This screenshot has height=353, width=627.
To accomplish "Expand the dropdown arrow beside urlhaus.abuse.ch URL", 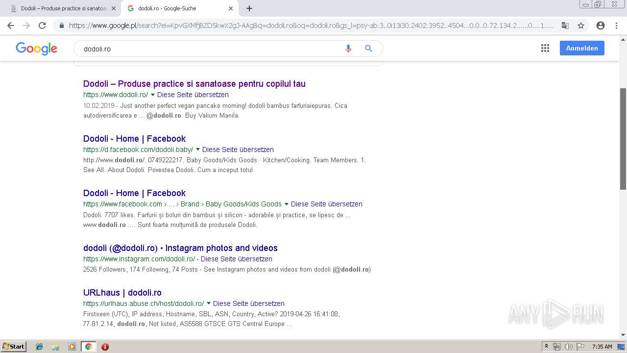I will click(209, 303).
